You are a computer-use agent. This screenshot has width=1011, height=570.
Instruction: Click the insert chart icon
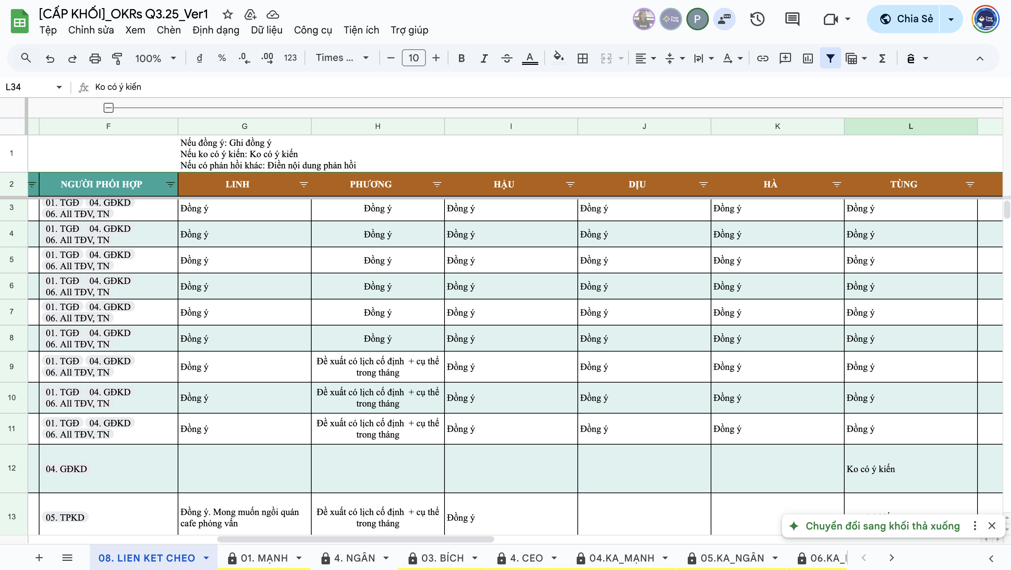808,58
